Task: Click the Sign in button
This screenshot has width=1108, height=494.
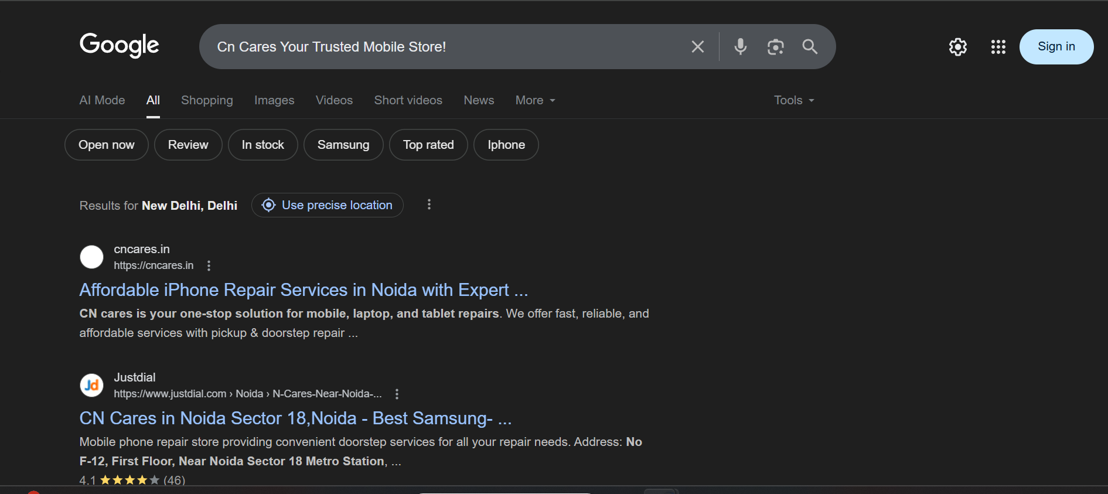Action: click(x=1056, y=47)
